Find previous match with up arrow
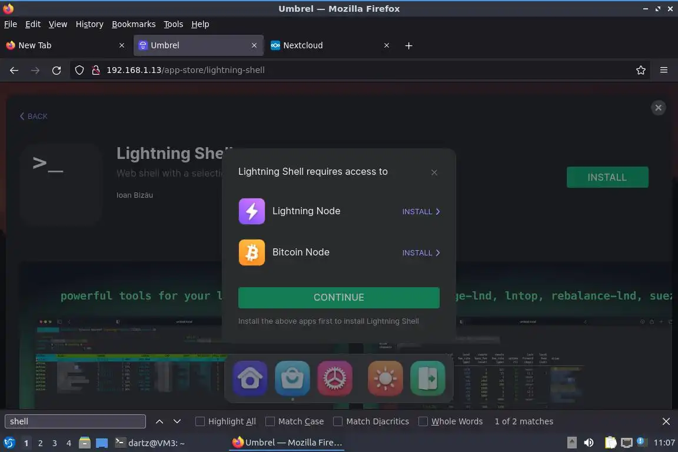Screen dimensions: 678x452 (159, 421)
